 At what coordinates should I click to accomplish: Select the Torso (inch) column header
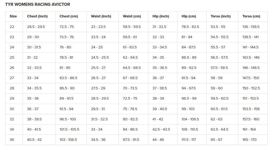point(220,16)
